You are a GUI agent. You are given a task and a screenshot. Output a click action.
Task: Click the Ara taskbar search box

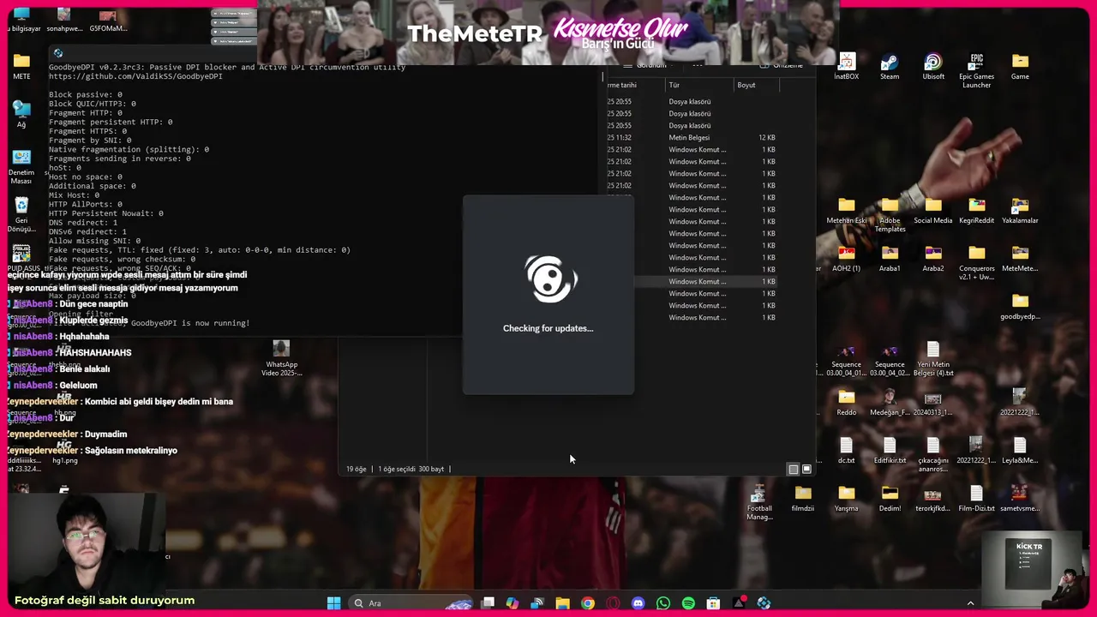pos(413,603)
